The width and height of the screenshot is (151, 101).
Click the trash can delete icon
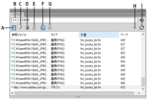pos(28,28)
